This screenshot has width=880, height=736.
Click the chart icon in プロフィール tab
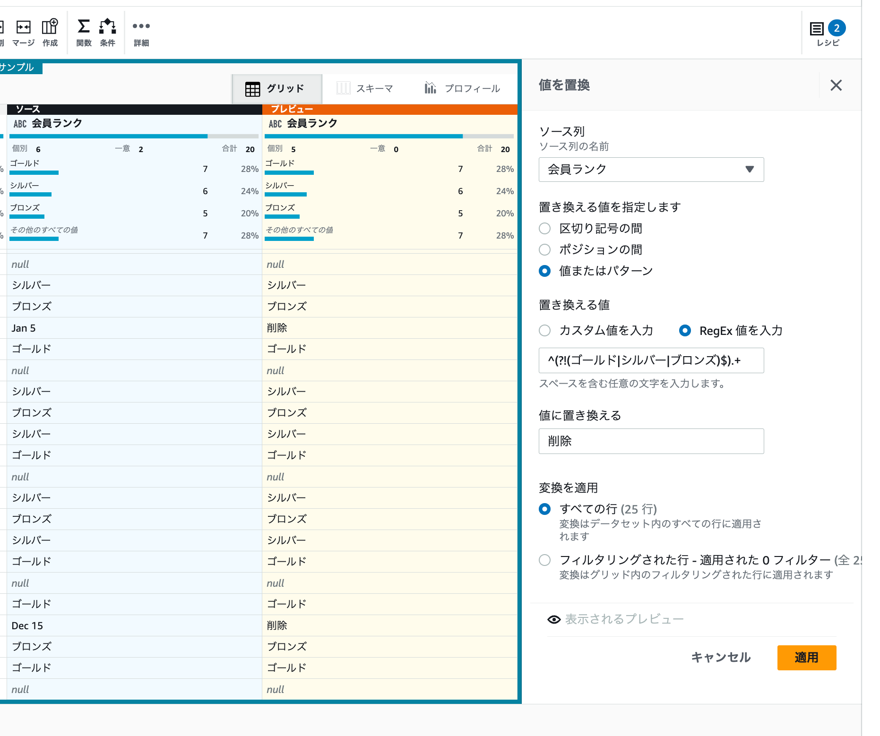point(430,87)
